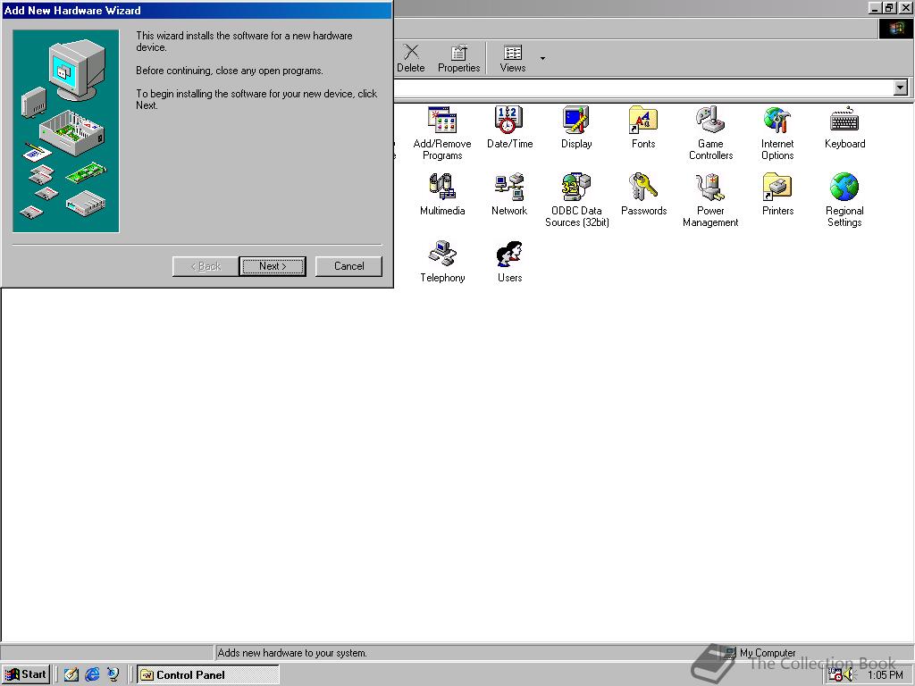Open Internet Options icon
The width and height of the screenshot is (915, 686).
pos(777,133)
